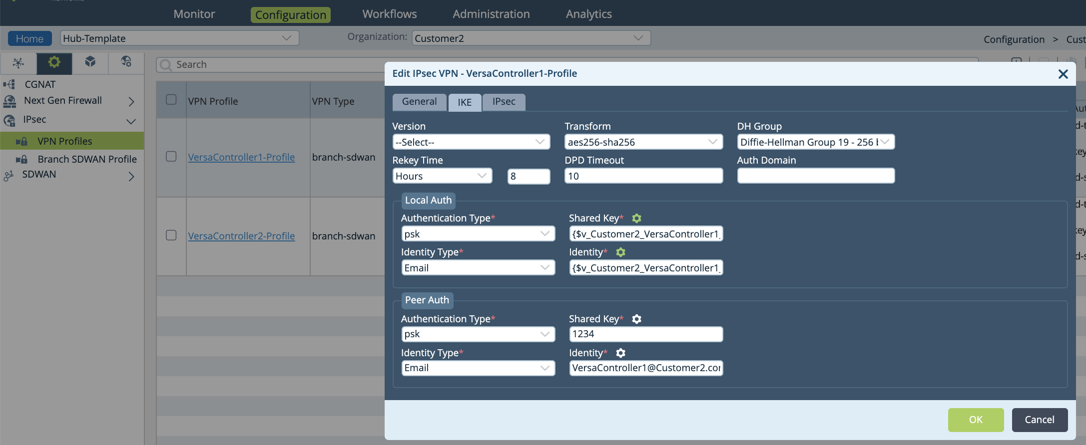Select VPN Profiles in sidebar

pyautogui.click(x=72, y=141)
